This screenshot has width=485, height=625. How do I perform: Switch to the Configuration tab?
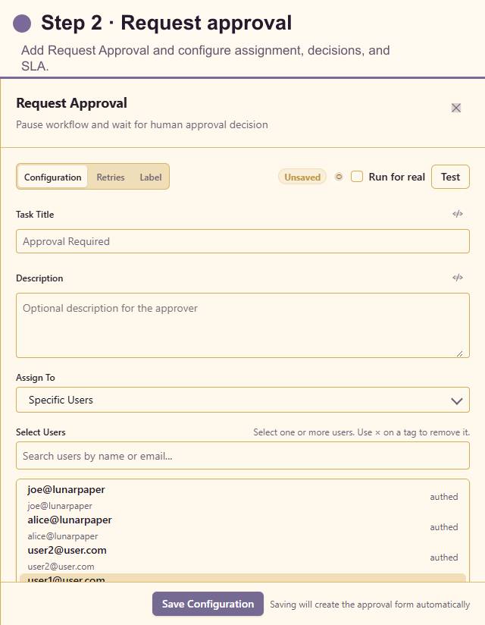(x=52, y=177)
